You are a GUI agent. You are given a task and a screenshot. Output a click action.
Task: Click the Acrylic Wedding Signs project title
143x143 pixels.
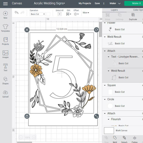click(x=49, y=3)
